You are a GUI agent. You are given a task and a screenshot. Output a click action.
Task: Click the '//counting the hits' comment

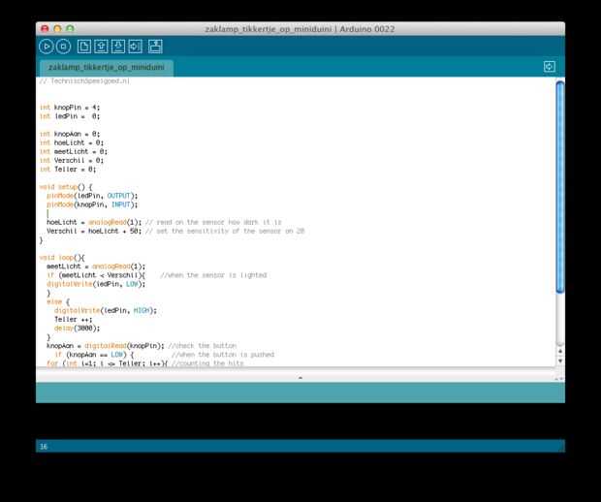coord(207,363)
